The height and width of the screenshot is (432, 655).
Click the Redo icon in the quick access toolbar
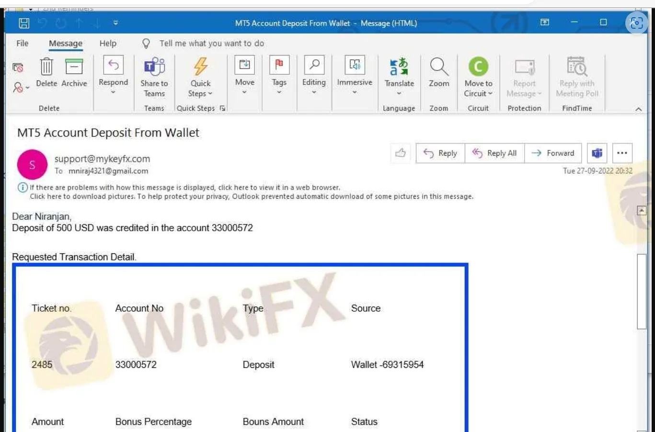click(x=61, y=23)
